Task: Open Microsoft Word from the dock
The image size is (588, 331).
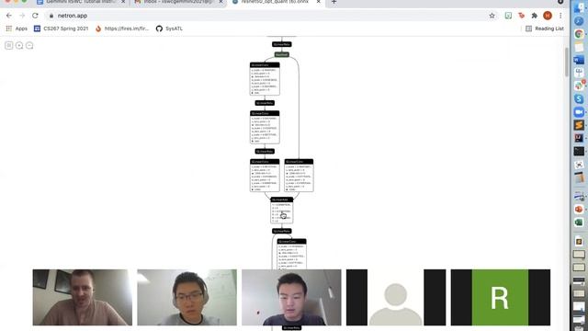Action: point(579,60)
